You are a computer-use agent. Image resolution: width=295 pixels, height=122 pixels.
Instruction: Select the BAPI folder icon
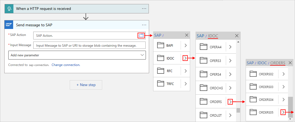161,45
